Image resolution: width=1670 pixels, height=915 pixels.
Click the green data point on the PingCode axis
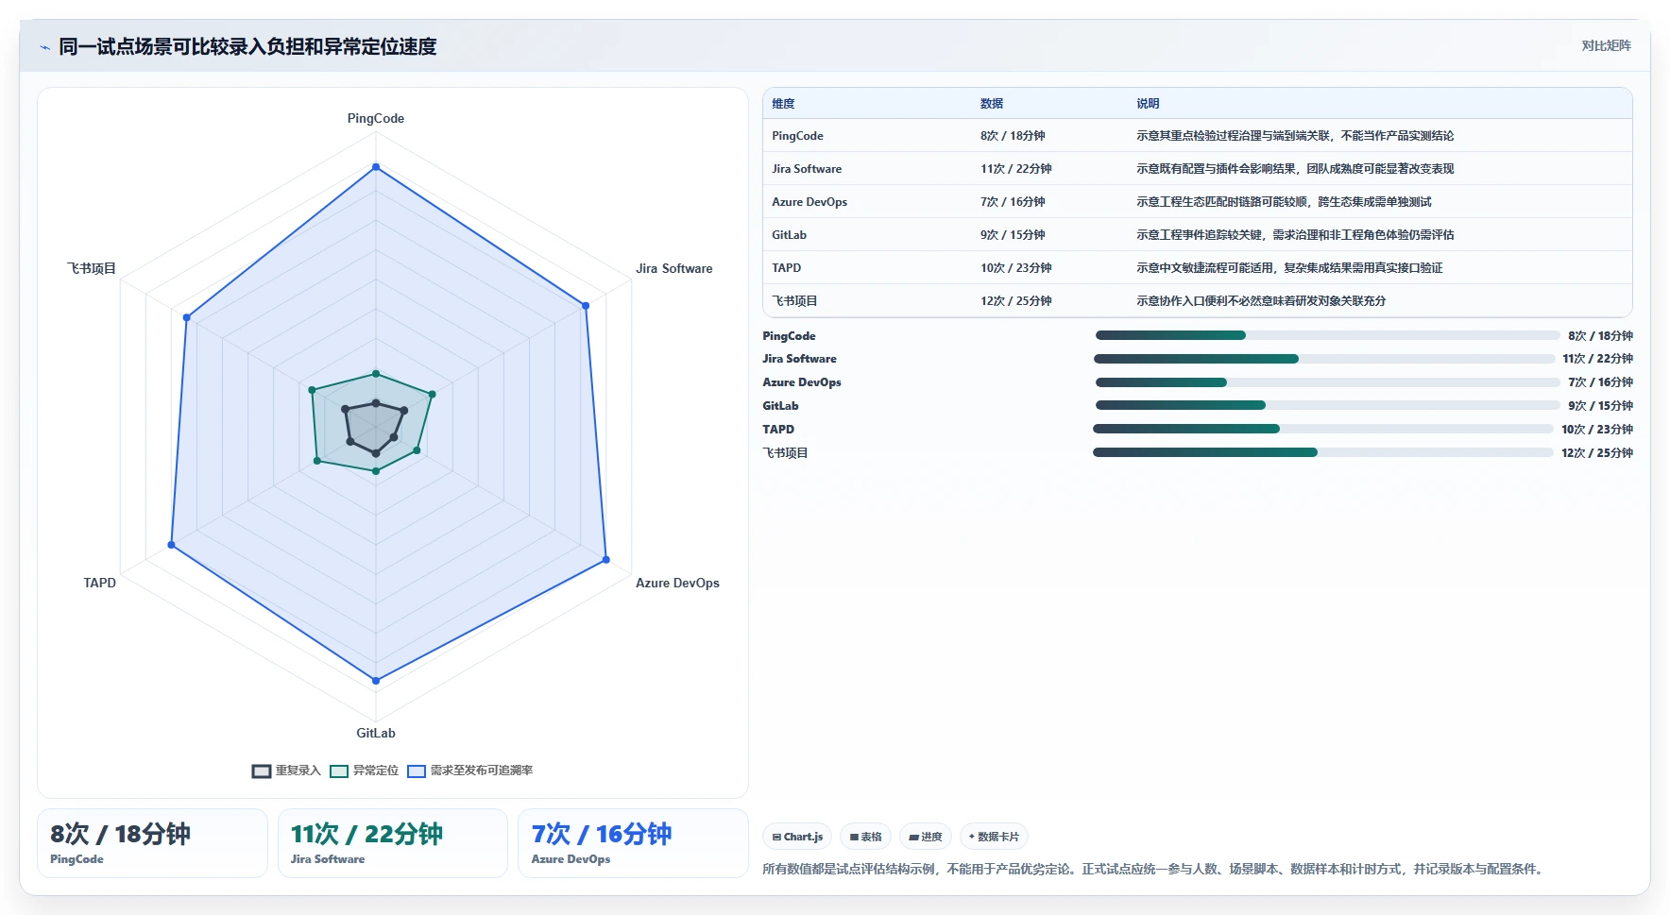(376, 374)
